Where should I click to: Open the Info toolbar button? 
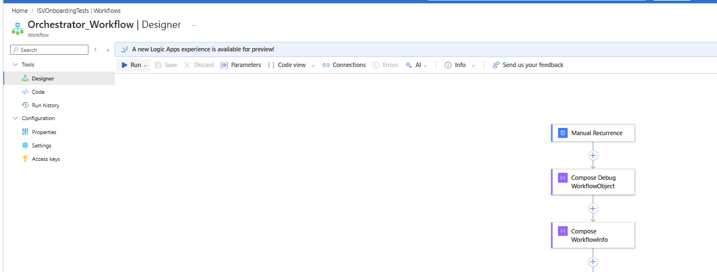click(455, 65)
